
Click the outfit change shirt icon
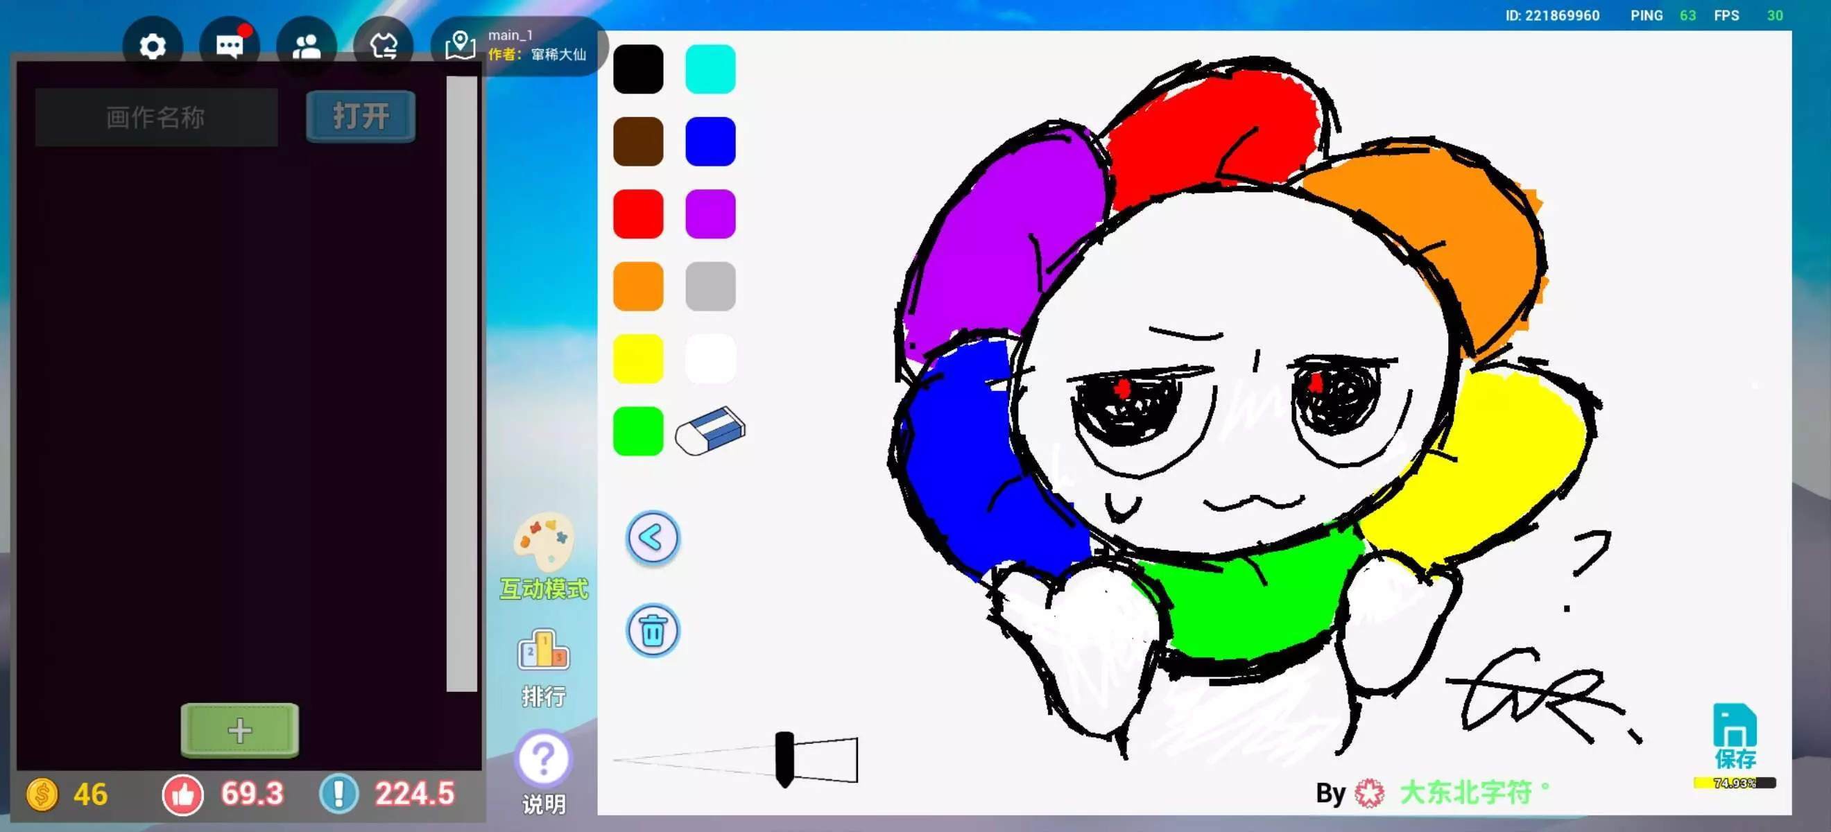[x=383, y=47]
